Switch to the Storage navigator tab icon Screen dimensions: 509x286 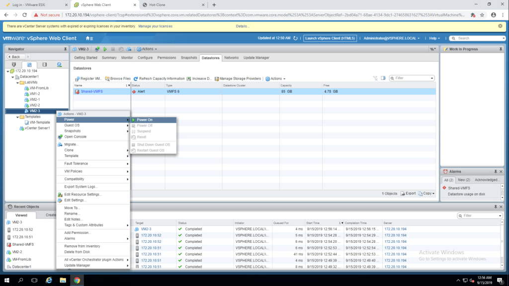44,65
